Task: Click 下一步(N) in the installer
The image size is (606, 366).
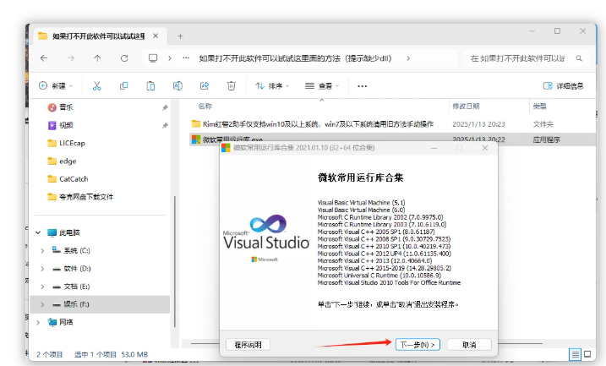Action: tap(418, 344)
